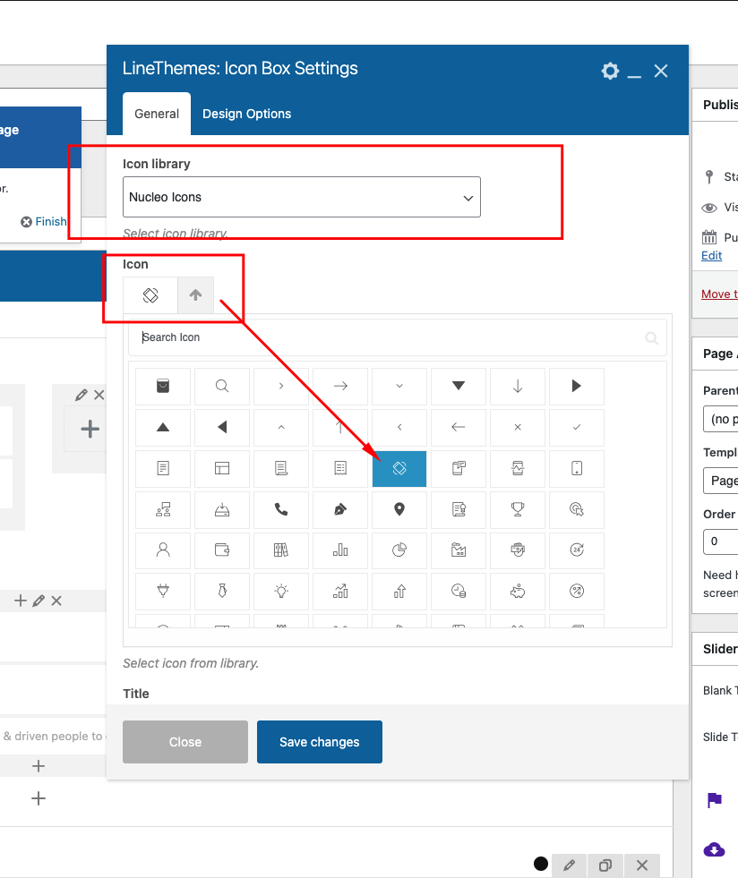Image resolution: width=738 pixels, height=878 pixels.
Task: Choose the solid telephone handset icon
Action: [x=281, y=509]
